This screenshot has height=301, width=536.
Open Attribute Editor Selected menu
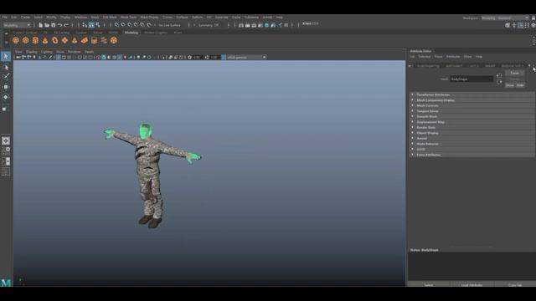tap(425, 57)
